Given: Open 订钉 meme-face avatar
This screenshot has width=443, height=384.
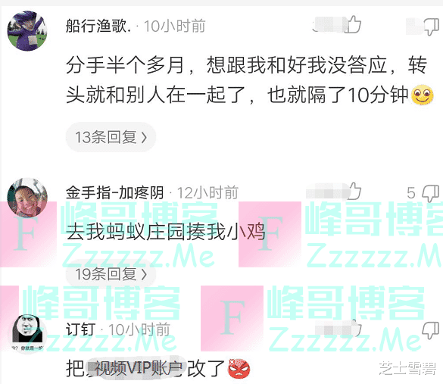Looking at the screenshot, I should 27,333.
